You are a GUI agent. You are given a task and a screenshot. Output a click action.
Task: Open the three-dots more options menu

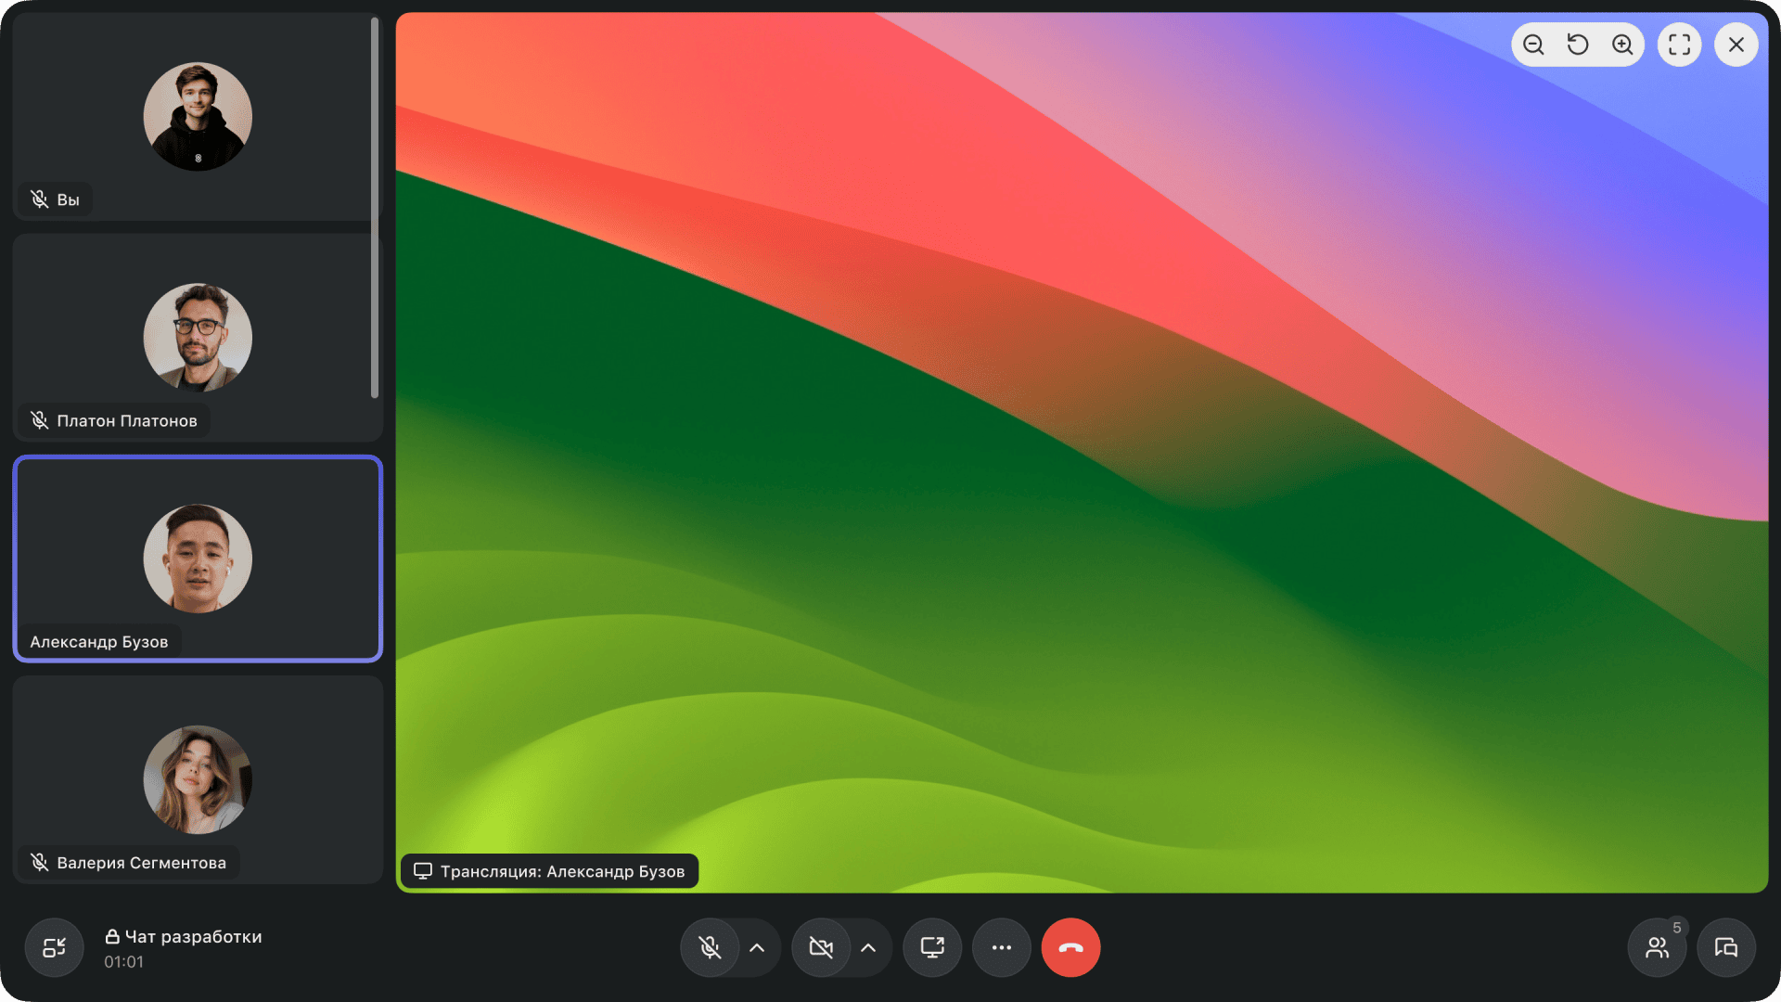[x=1002, y=947]
